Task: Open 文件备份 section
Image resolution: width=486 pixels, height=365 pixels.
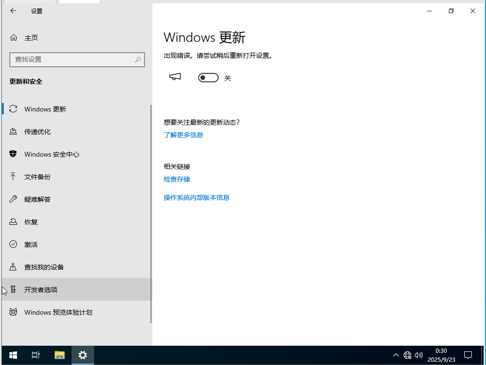Action: [x=77, y=176]
